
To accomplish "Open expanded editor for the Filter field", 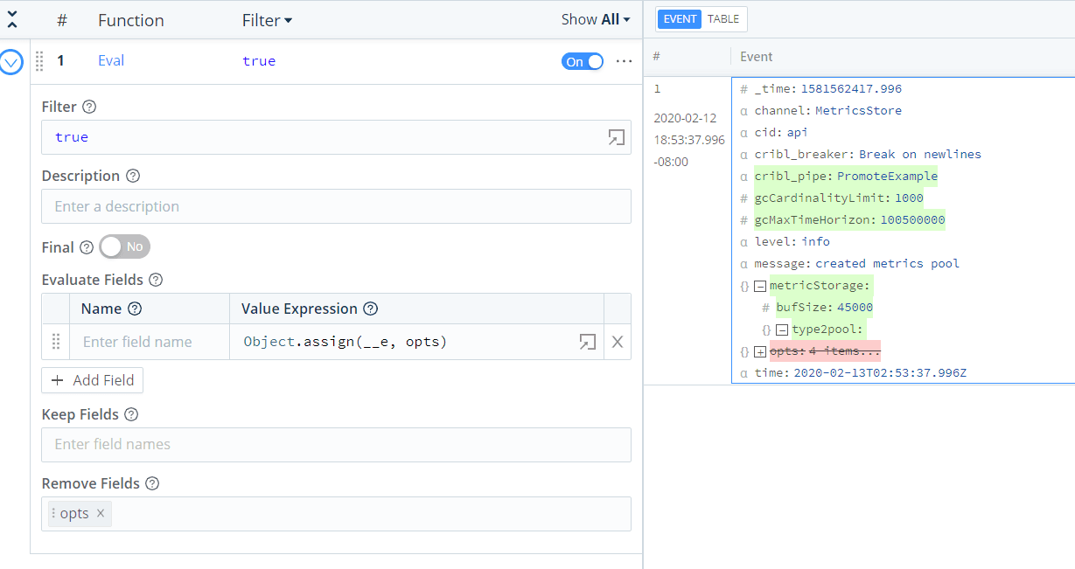I will tap(616, 137).
